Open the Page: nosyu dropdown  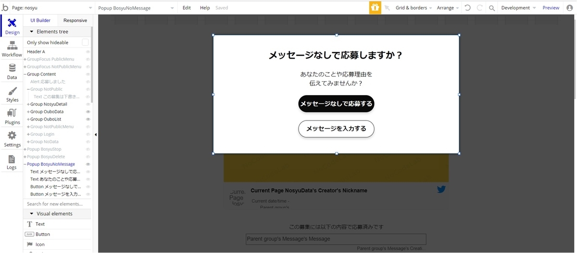pos(51,8)
